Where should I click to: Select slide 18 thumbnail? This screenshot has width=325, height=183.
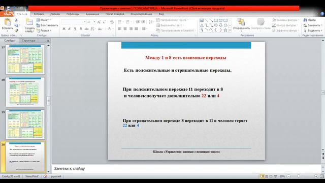point(25,92)
